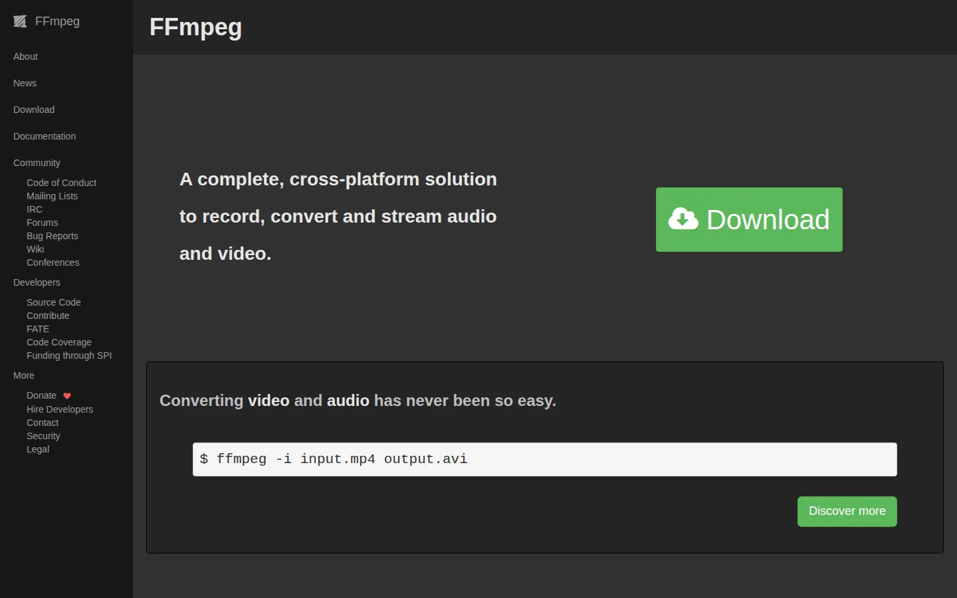Open Hire Developers page

point(60,409)
